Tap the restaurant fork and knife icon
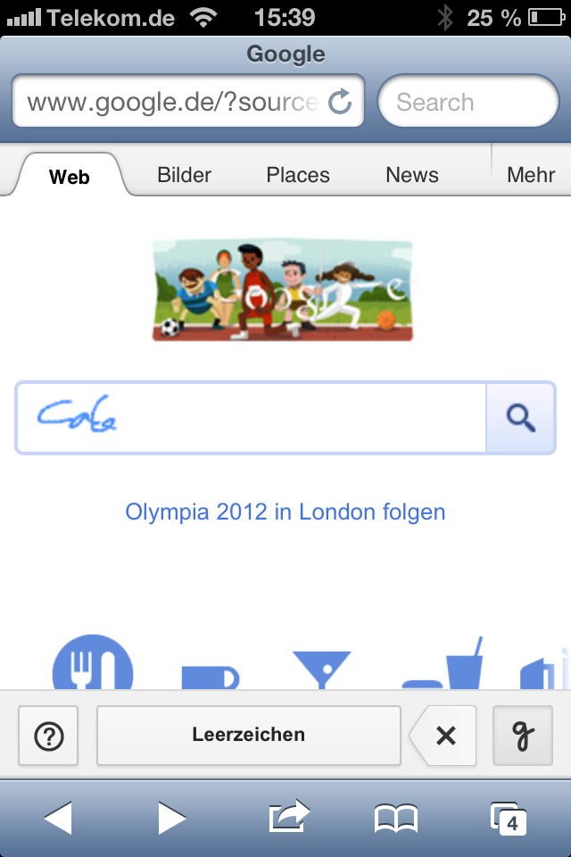The image size is (571, 857). 93,666
